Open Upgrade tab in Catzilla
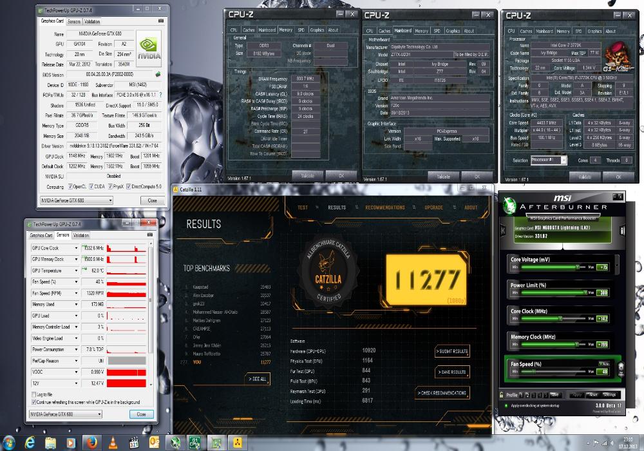This screenshot has height=451, width=644. (x=433, y=207)
